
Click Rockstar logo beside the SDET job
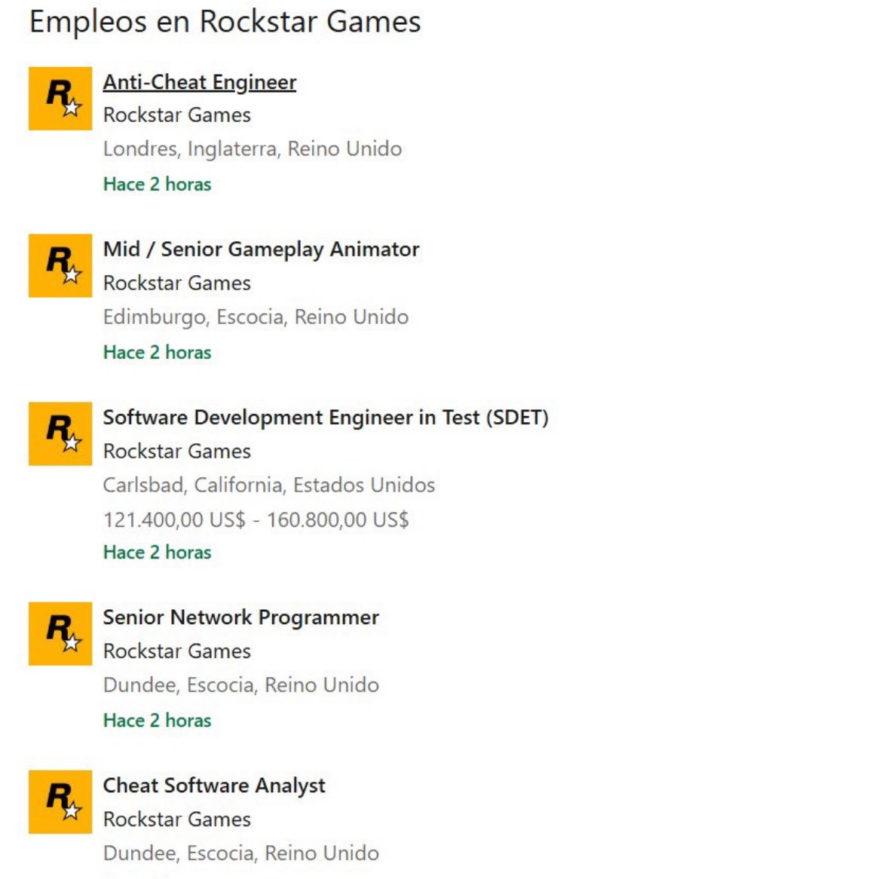tap(60, 433)
